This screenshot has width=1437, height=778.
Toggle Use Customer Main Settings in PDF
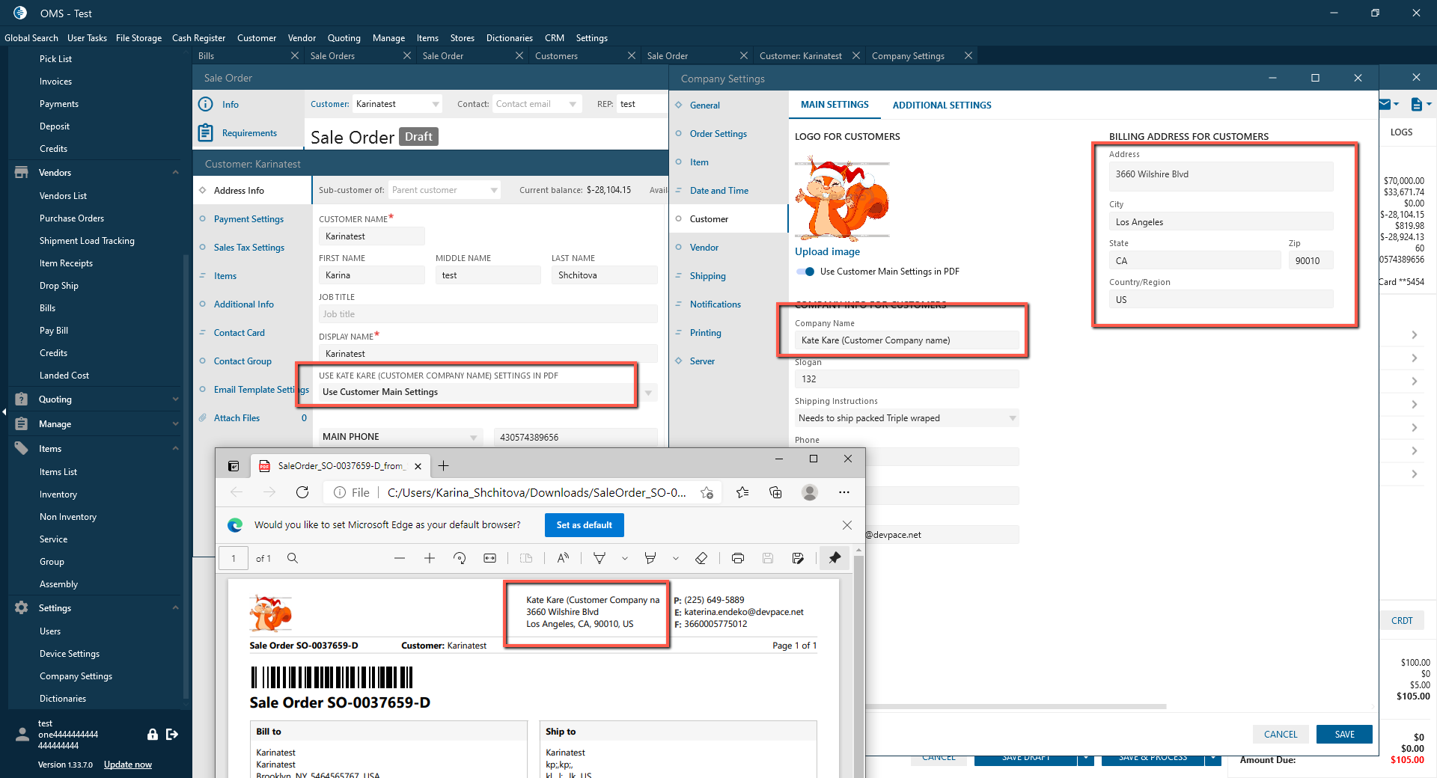(x=805, y=272)
